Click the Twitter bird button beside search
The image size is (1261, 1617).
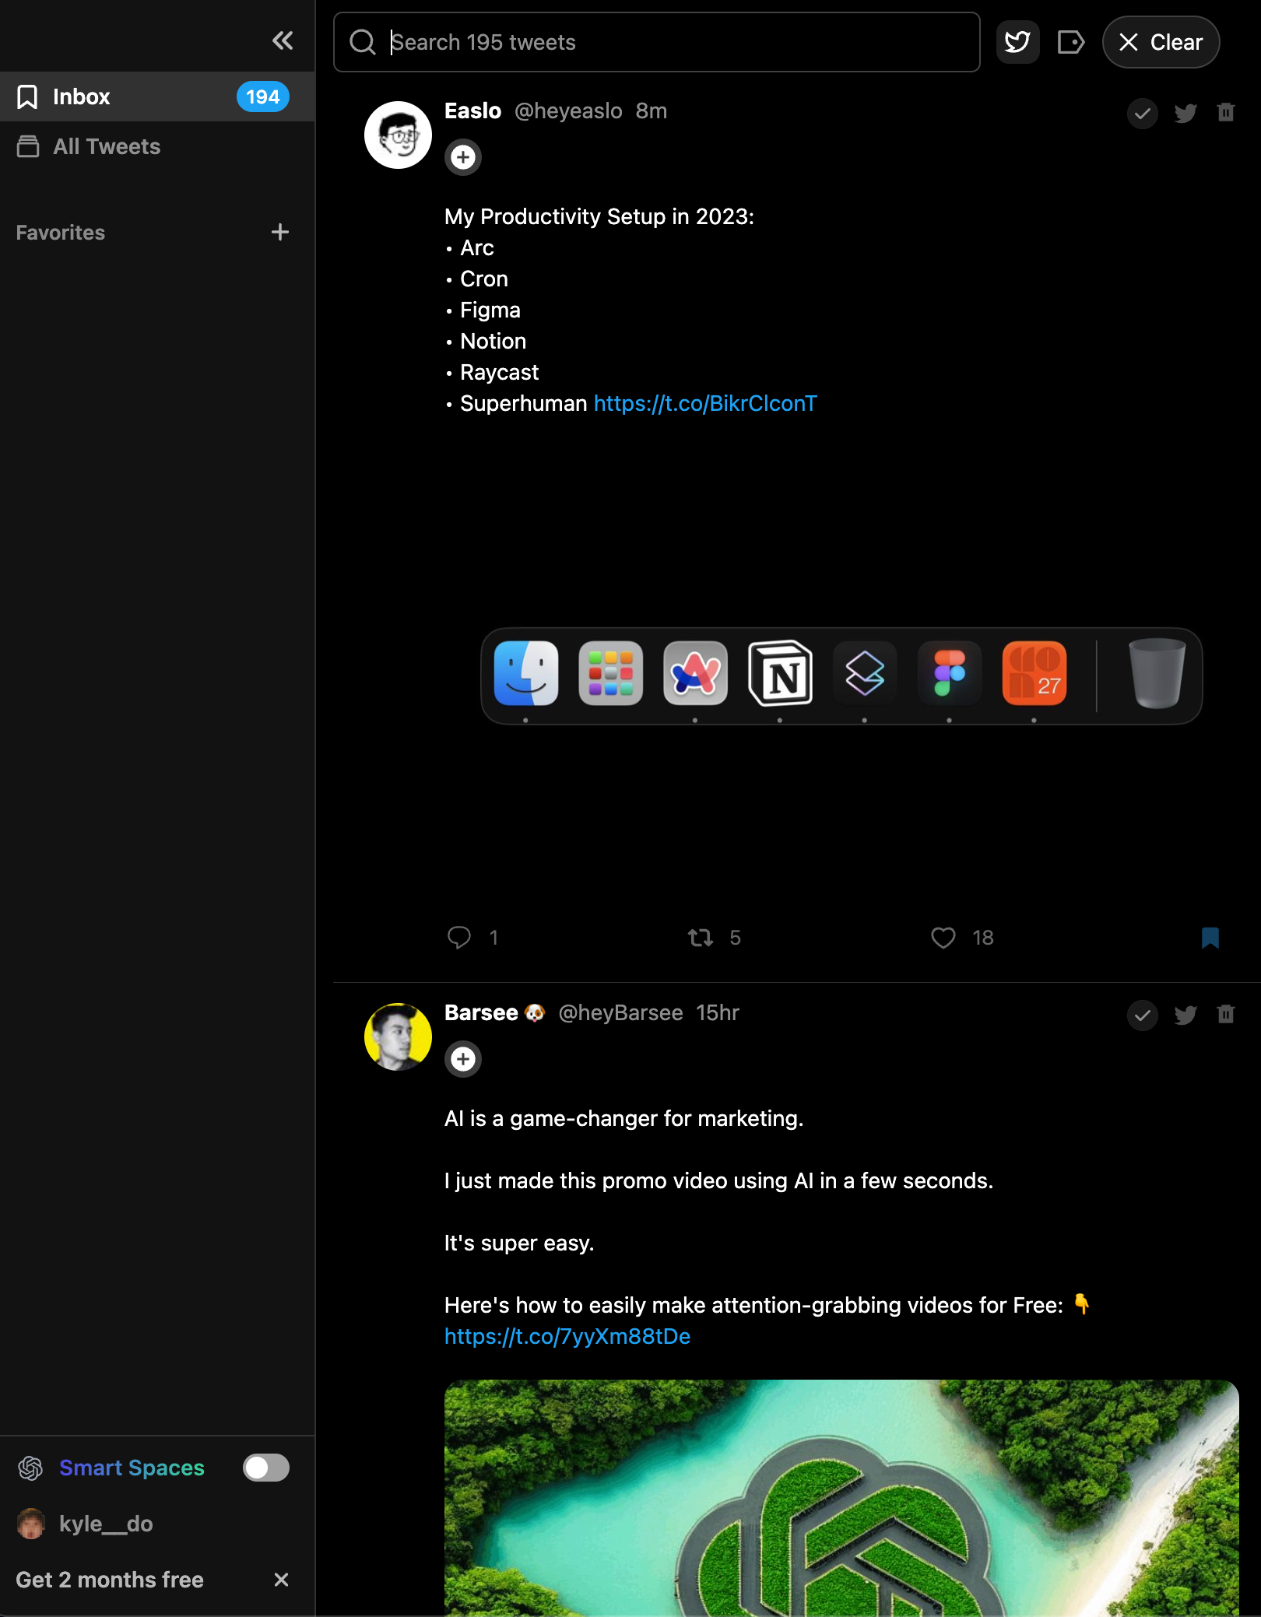pyautogui.click(x=1017, y=42)
